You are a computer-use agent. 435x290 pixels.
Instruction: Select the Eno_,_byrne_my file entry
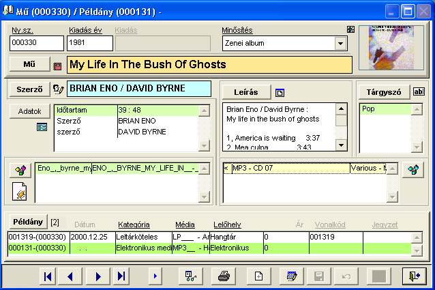(117, 168)
